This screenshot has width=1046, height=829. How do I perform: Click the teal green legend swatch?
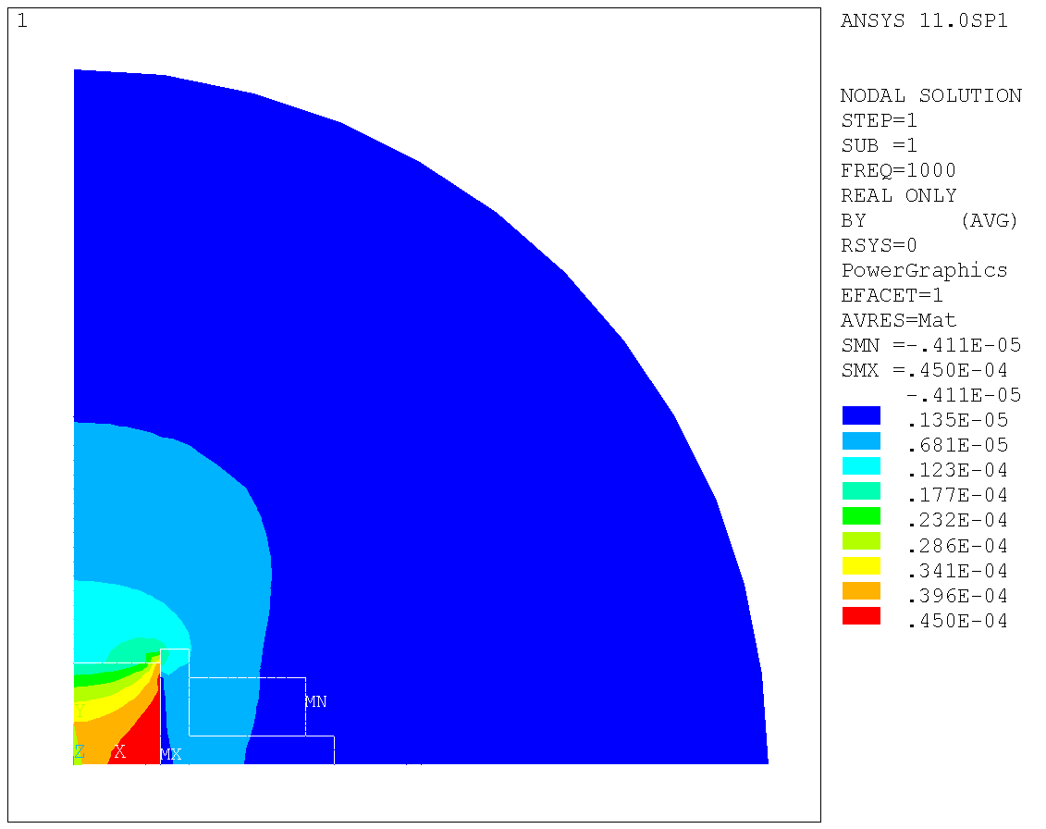tap(860, 491)
